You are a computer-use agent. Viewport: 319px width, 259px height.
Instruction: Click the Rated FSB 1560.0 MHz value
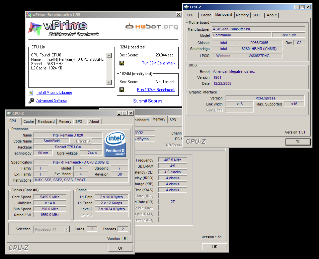[x=50, y=215]
